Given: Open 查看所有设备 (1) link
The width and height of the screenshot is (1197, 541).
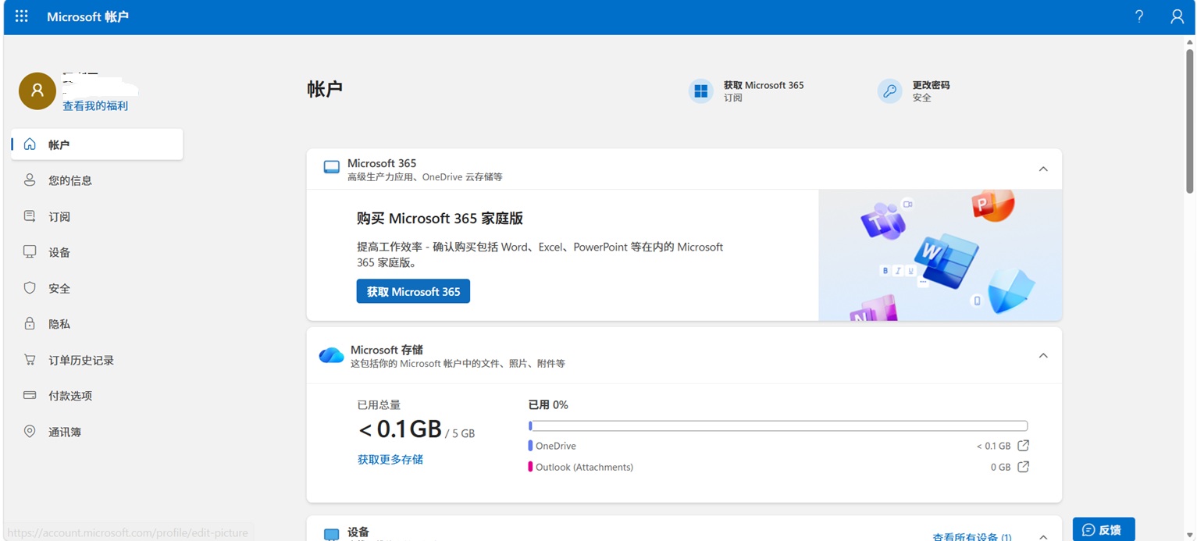Looking at the screenshot, I should coord(972,537).
